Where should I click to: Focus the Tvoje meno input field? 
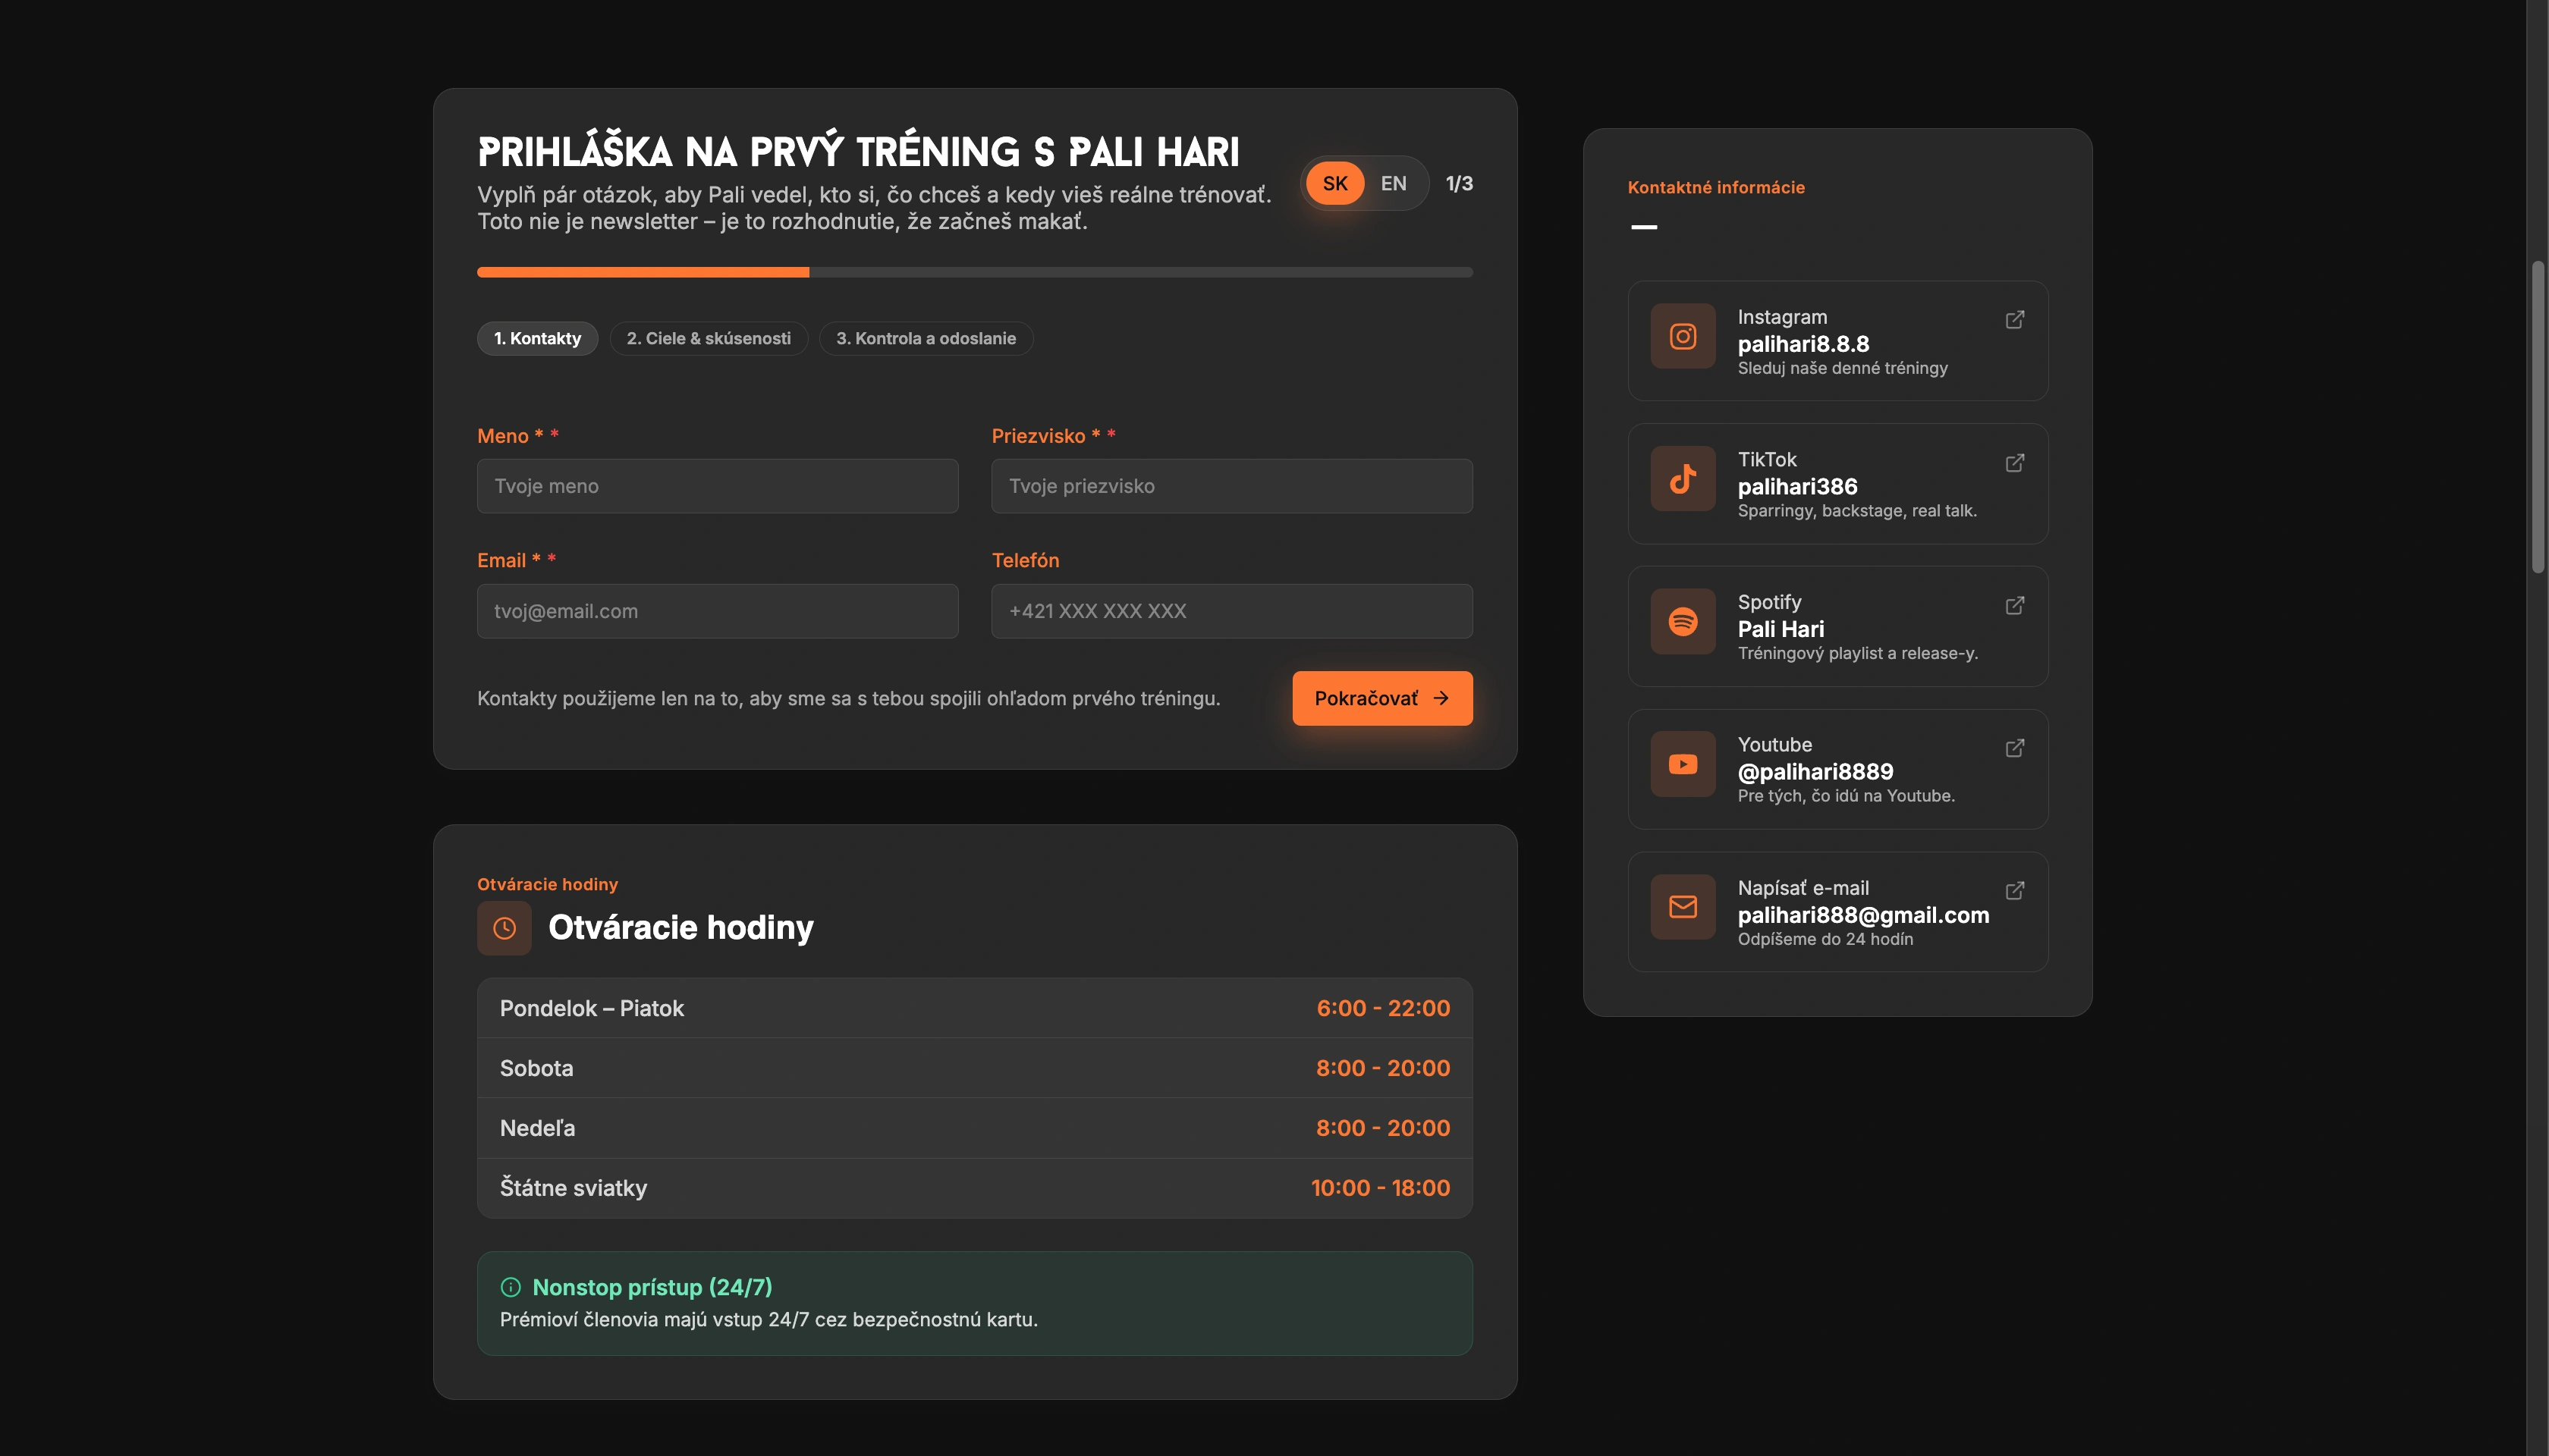[x=717, y=486]
